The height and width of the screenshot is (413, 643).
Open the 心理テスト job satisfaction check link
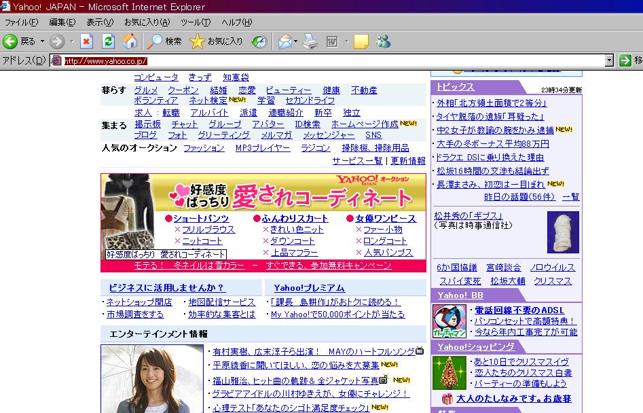click(291, 408)
